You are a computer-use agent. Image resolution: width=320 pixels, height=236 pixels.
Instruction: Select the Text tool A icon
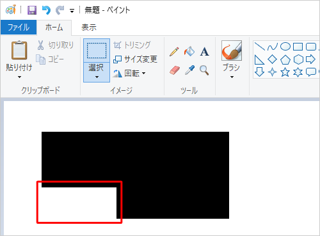click(204, 52)
